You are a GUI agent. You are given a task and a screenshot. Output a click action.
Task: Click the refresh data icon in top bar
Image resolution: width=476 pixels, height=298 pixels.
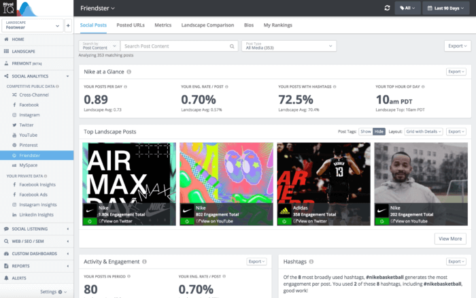[x=387, y=8]
